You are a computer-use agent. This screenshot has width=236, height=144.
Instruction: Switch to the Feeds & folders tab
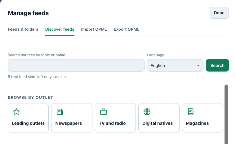pos(23,29)
